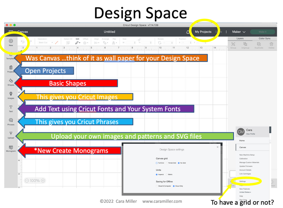Screen dimensions: 283x208
Task: Select No Grid radio option
Action: pyautogui.click(x=179, y=163)
